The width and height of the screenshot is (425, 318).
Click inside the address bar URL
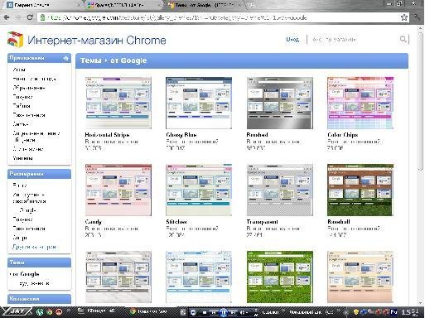coord(176,17)
